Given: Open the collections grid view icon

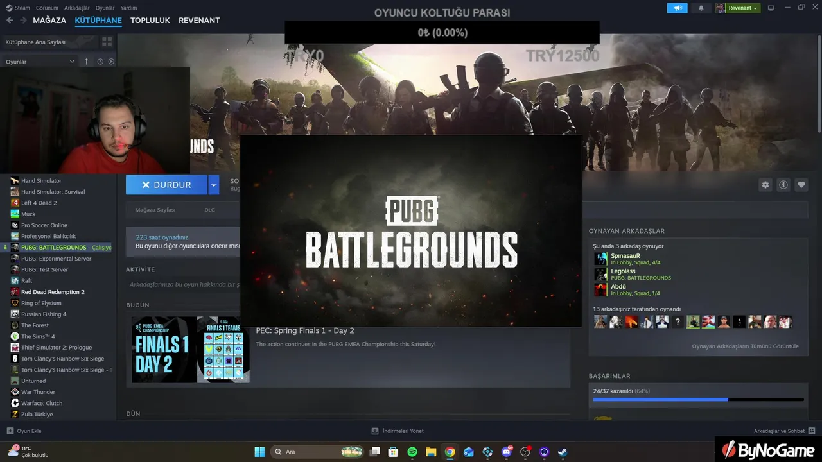Looking at the screenshot, I should click(x=107, y=42).
